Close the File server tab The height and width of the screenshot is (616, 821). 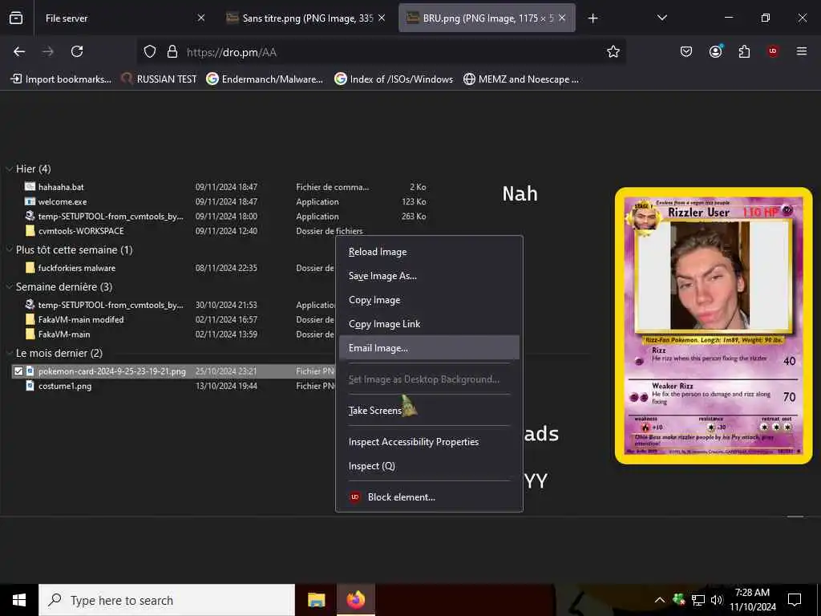[201, 18]
